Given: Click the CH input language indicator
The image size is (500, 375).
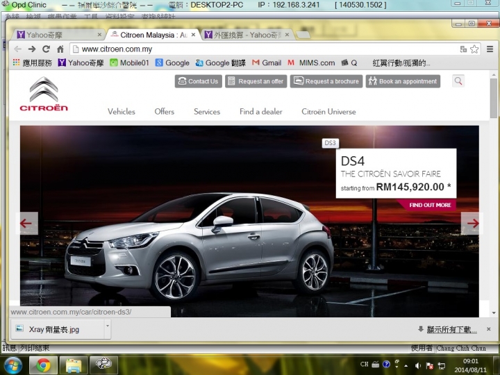Looking at the screenshot, I should (364, 364).
